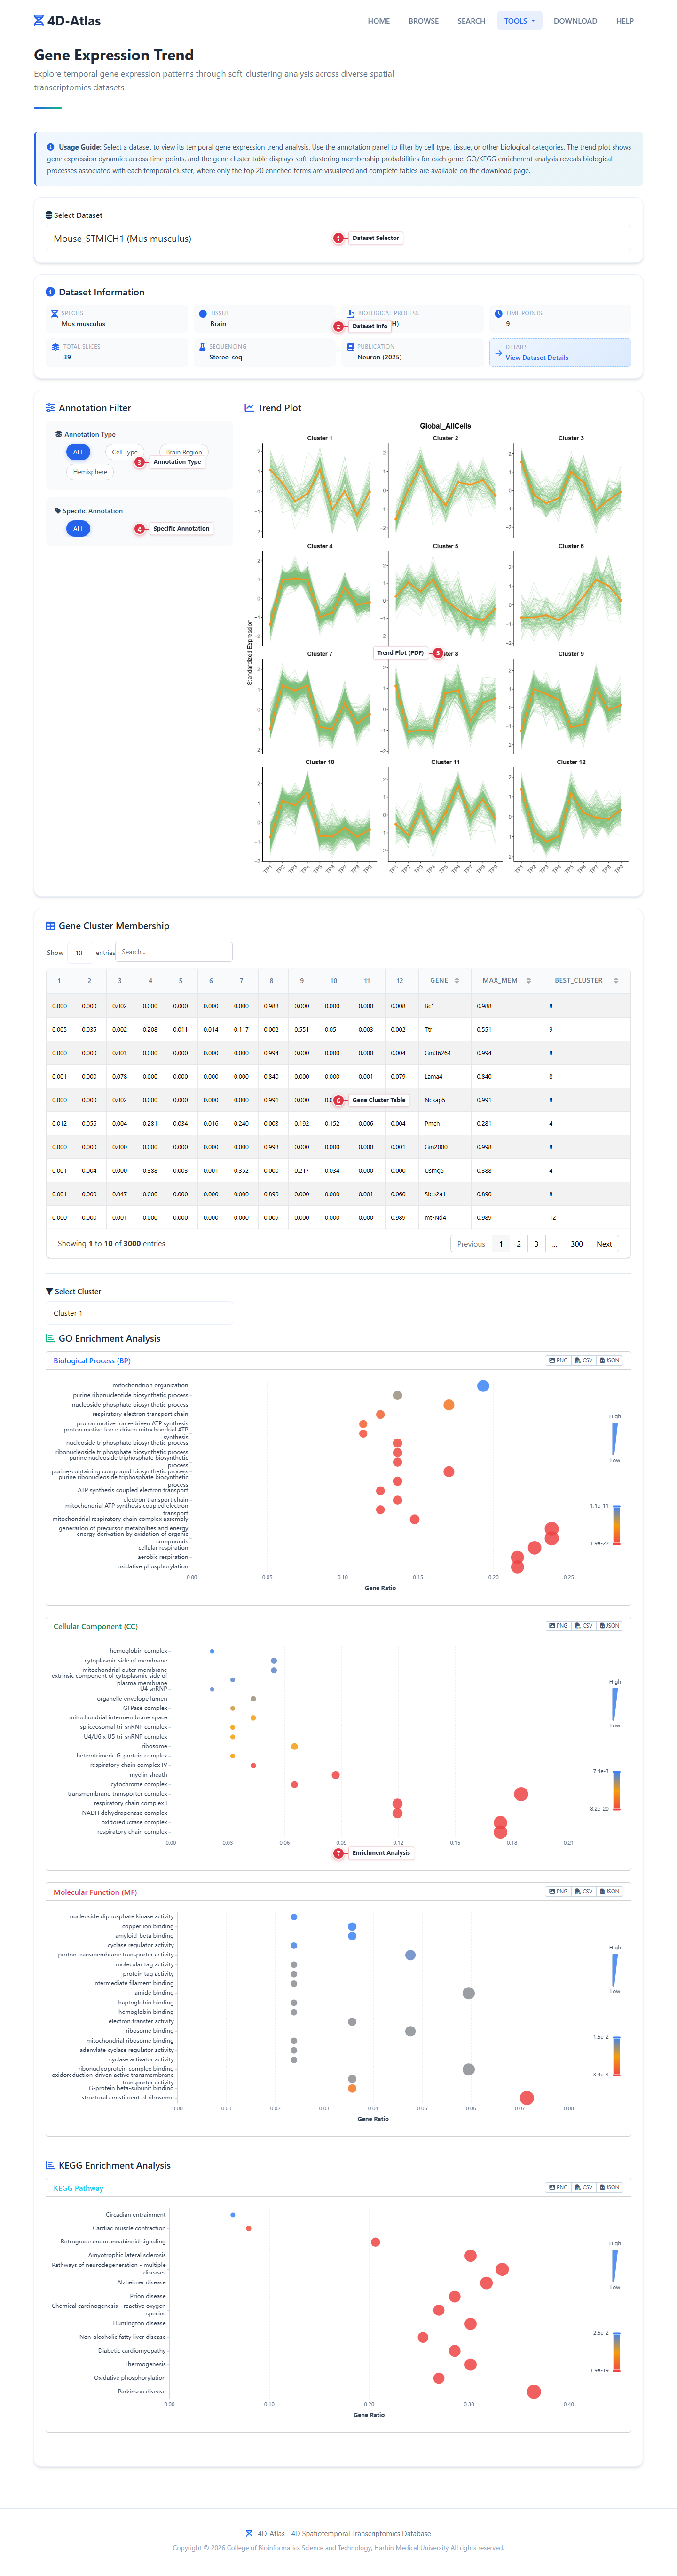The image size is (677, 2576).
Task: Sort table by BEST_CLUSTER column
Action: (587, 981)
